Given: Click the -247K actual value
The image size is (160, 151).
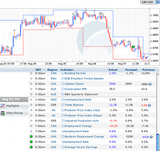Looking at the screenshot, I should 113,136.
